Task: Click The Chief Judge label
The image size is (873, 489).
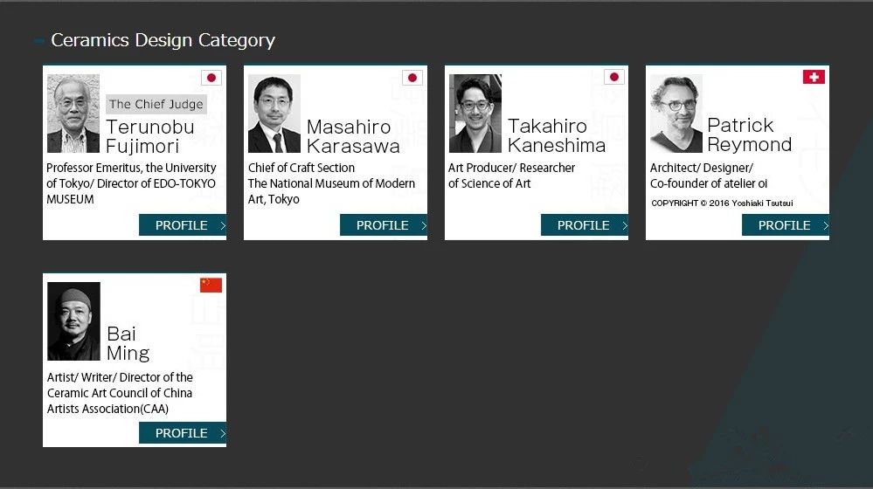Action: (156, 104)
